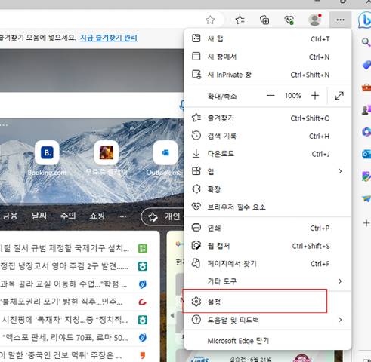Expand the 앱 (Apps) submenu arrow
The image size is (371, 362).
[340, 171]
